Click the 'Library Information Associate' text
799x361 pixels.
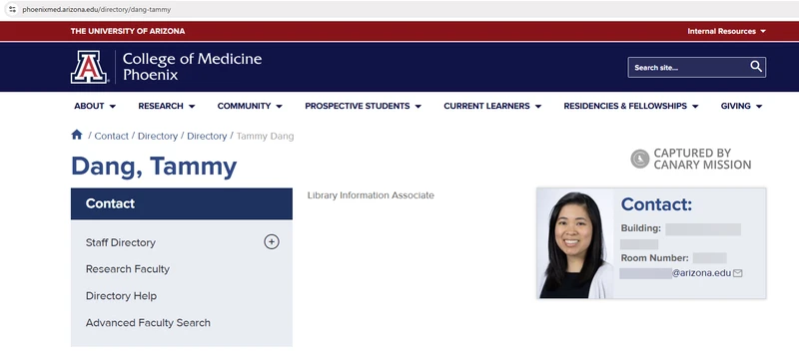(371, 195)
